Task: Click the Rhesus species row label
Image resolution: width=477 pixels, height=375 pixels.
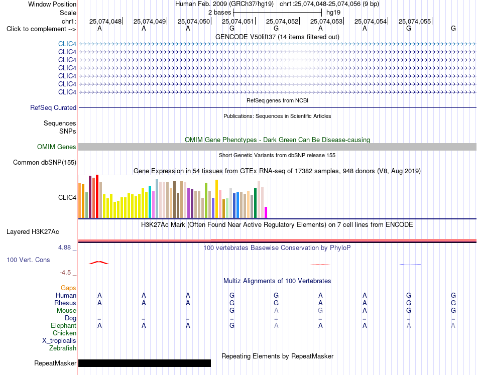Action: point(65,303)
